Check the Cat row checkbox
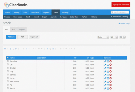The height and width of the screenshot is (92, 135). coord(8,64)
